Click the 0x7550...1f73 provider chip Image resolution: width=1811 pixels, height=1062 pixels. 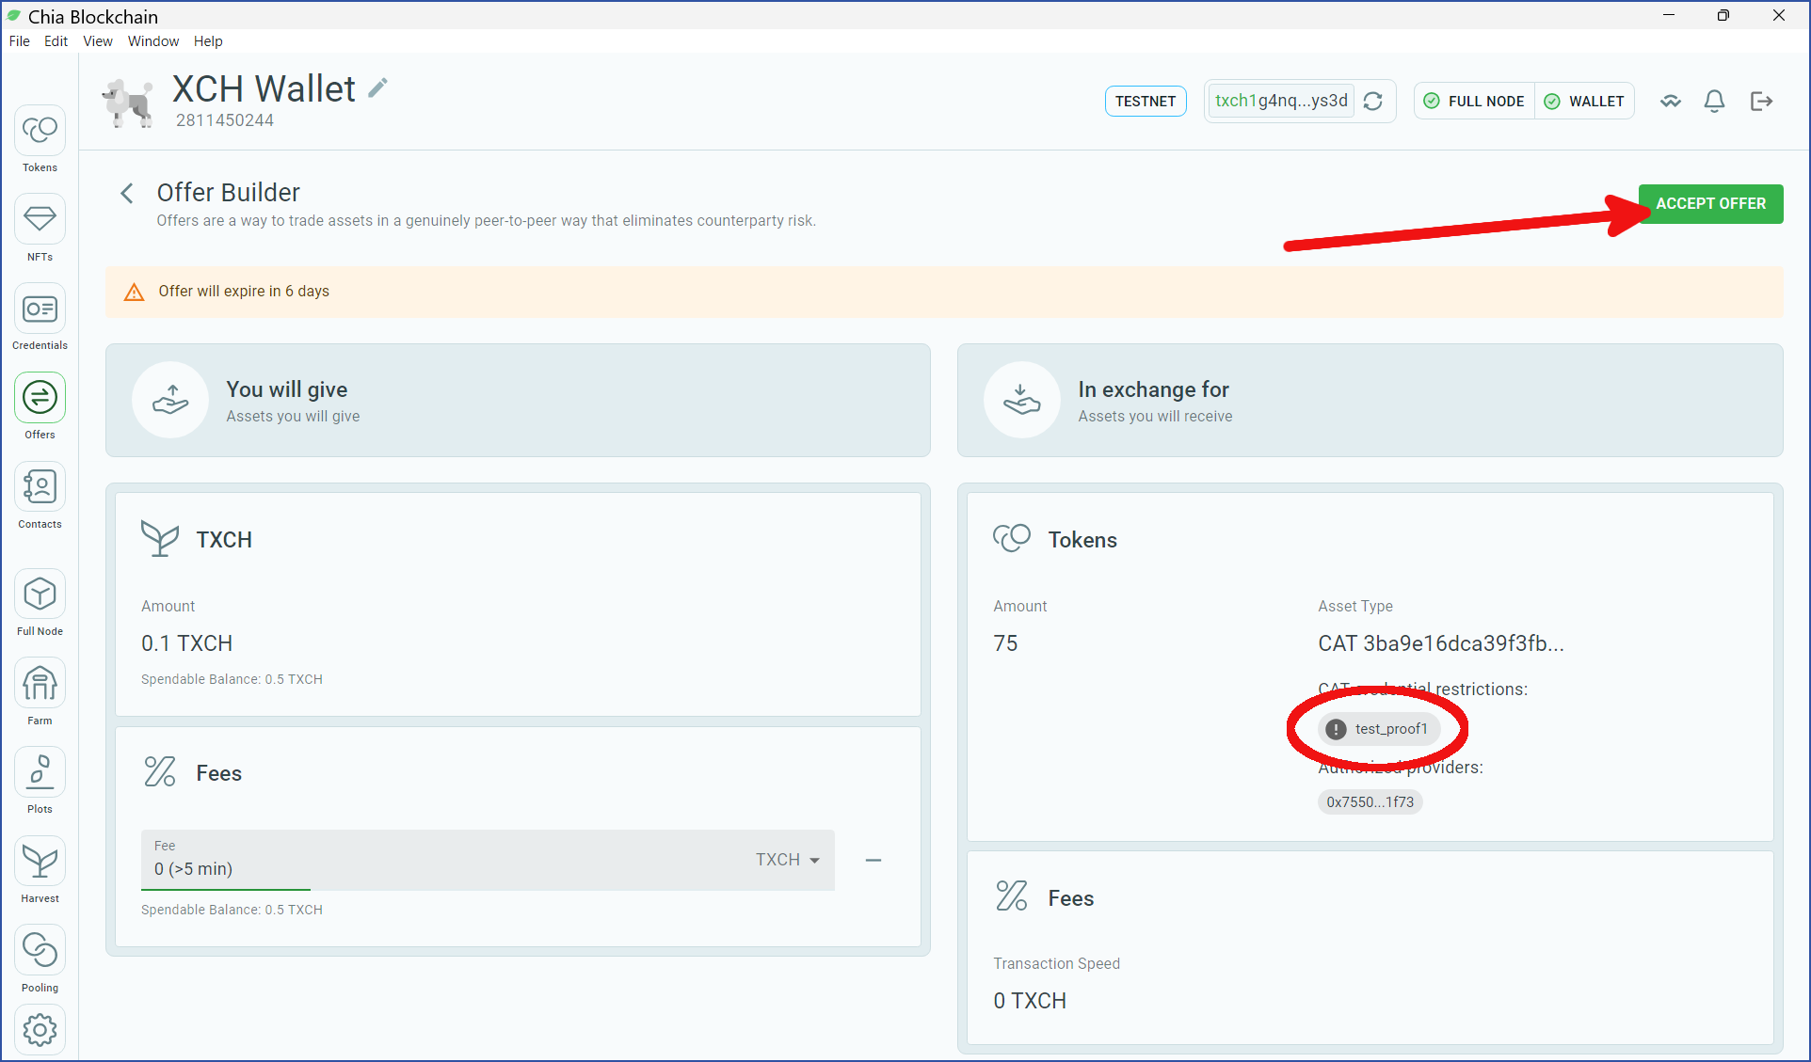click(1370, 802)
